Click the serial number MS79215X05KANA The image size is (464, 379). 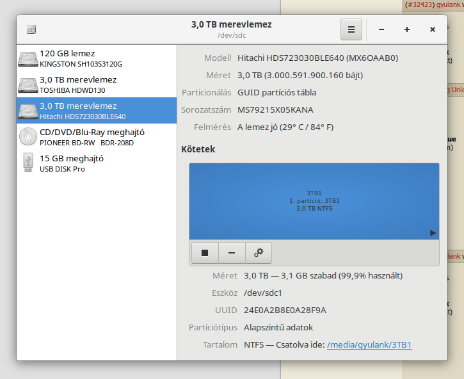pos(275,110)
